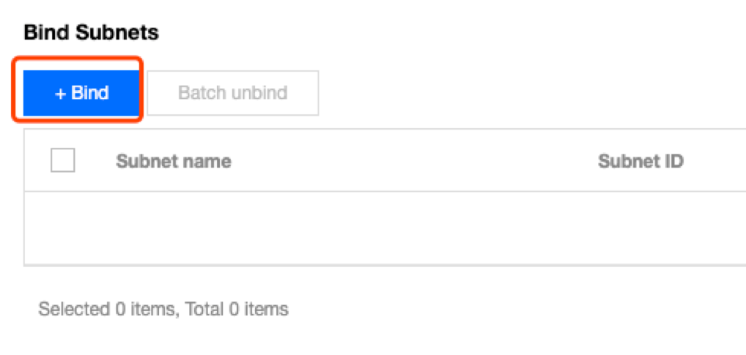Tick the select-all checkbox in table header

point(62,160)
